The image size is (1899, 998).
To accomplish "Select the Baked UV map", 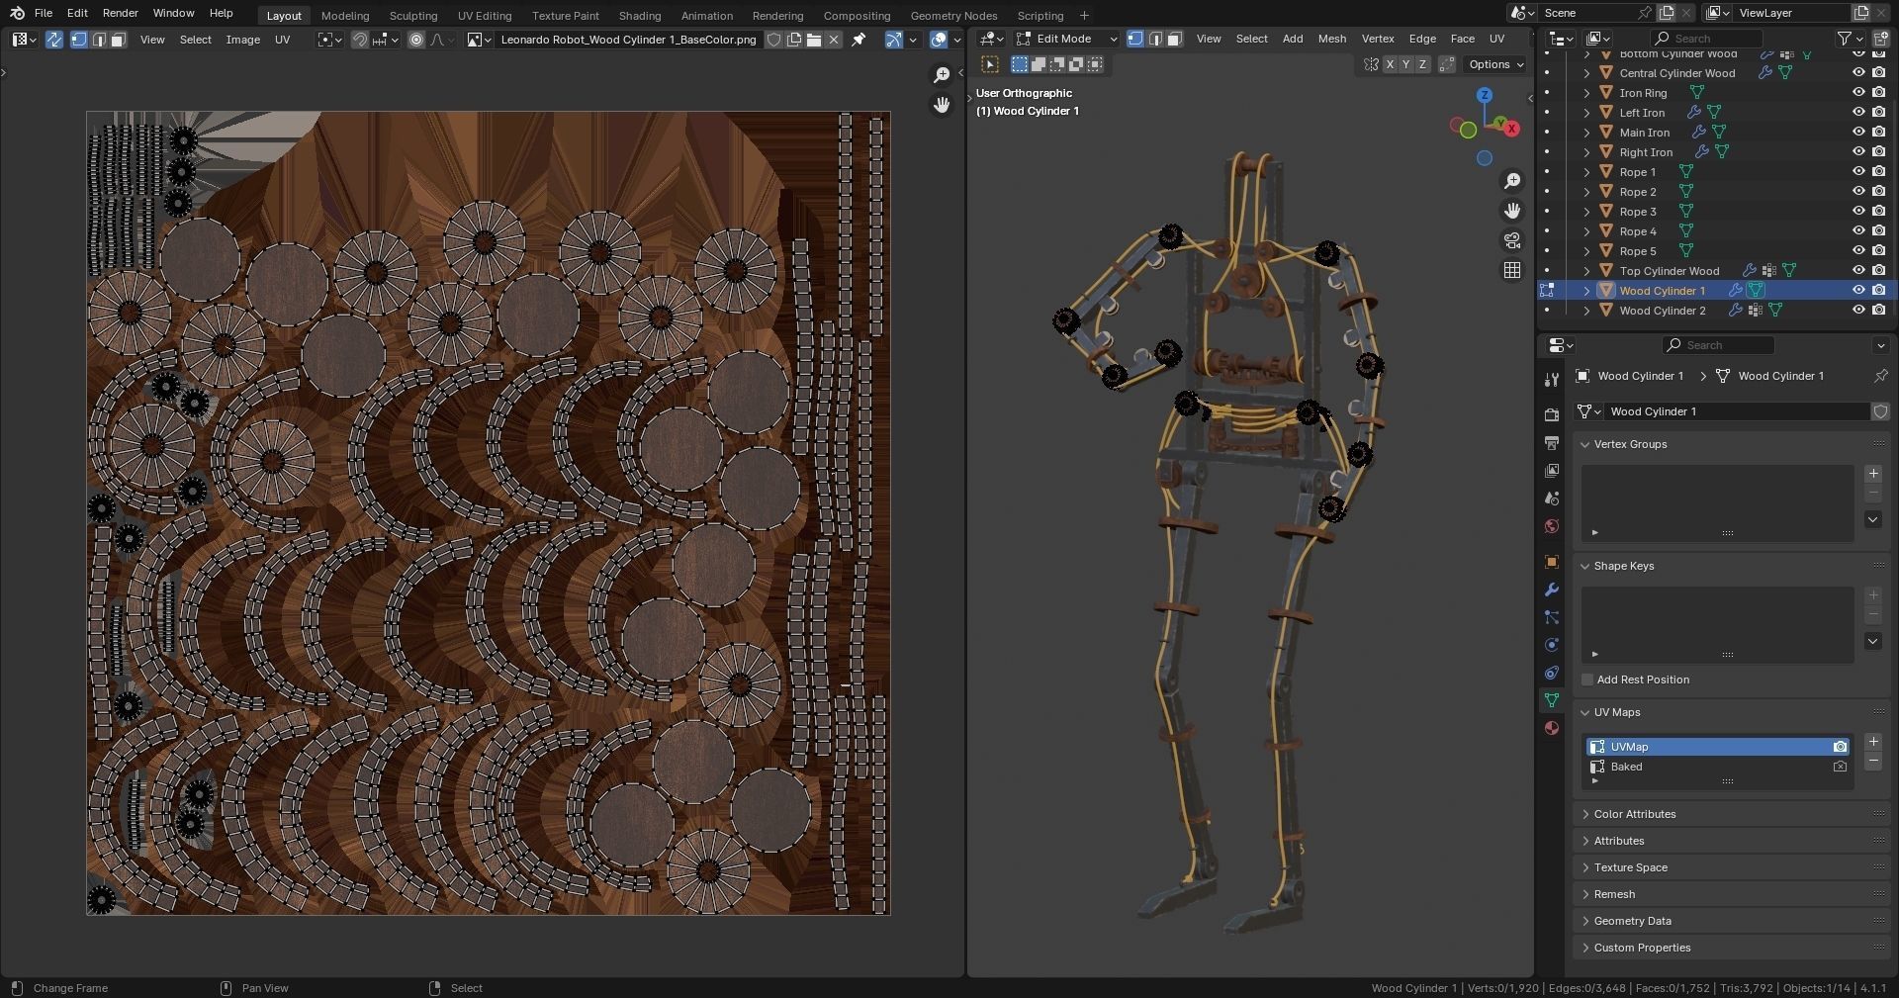I will (x=1716, y=767).
